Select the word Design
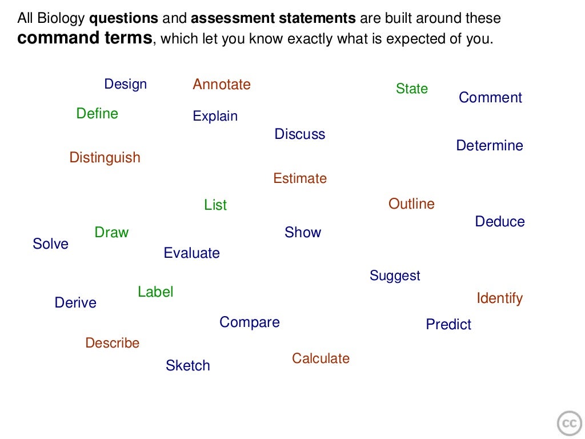This screenshot has height=439, width=585. pyautogui.click(x=125, y=85)
